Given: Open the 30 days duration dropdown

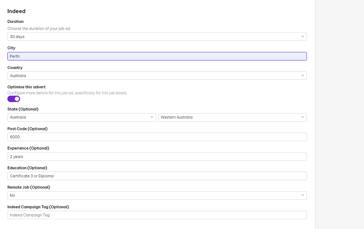Looking at the screenshot, I should [157, 37].
